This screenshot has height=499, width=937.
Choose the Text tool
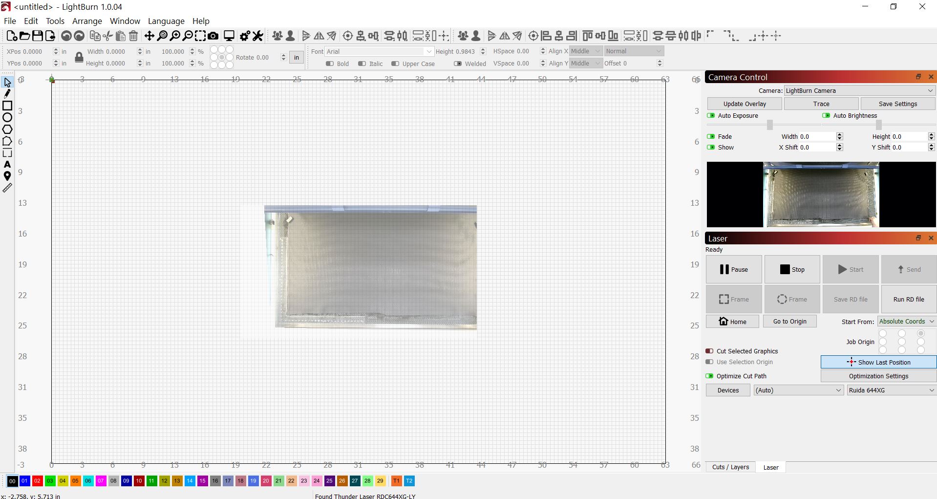pyautogui.click(x=7, y=165)
